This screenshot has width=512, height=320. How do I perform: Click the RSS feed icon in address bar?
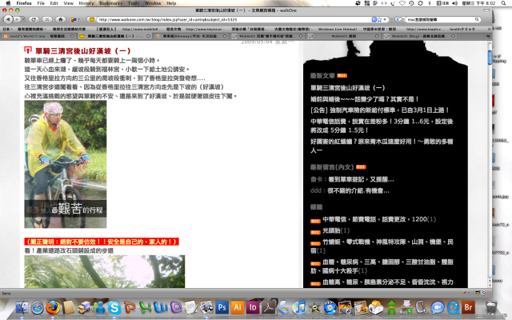click(374, 19)
